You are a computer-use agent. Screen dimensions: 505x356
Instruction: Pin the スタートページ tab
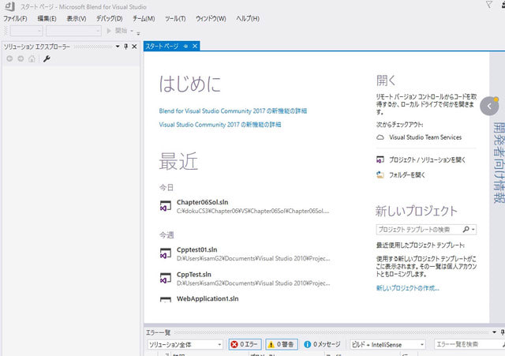185,47
